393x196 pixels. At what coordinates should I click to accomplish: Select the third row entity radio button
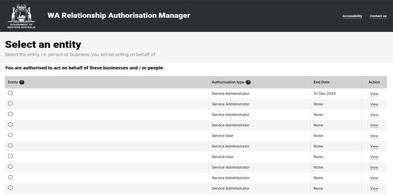pos(10,114)
